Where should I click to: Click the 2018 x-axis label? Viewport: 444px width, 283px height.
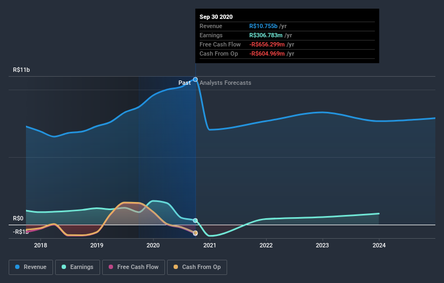(x=41, y=245)
